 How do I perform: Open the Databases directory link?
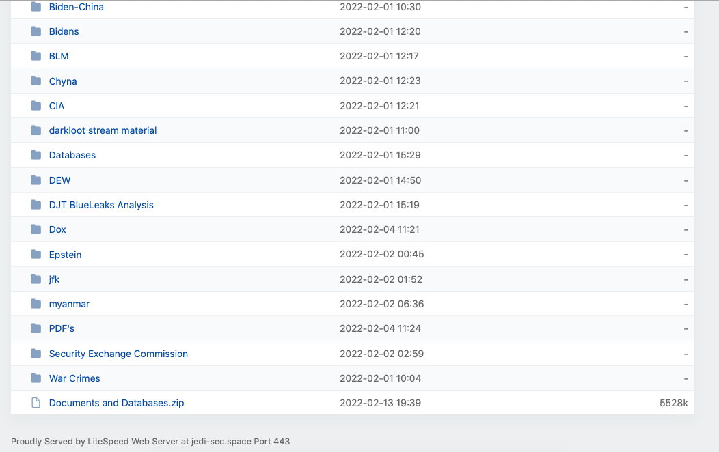coord(72,155)
